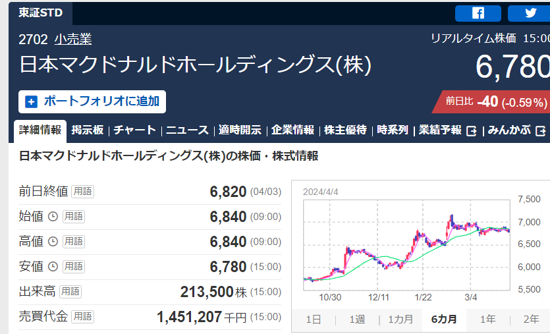View the 時系列 tab
Image resolution: width=550 pixels, height=334 pixels.
coord(393,130)
